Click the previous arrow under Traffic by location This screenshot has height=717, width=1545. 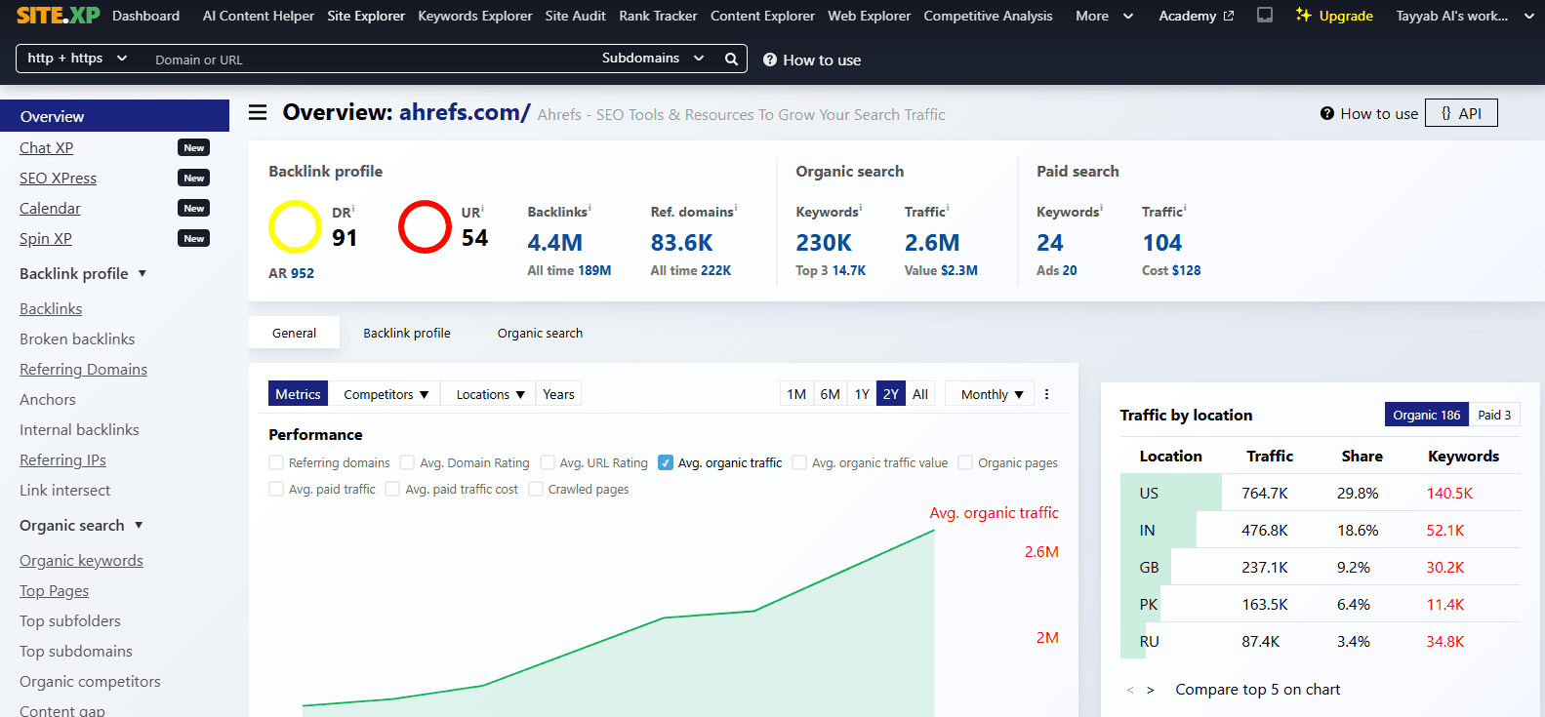[1130, 690]
